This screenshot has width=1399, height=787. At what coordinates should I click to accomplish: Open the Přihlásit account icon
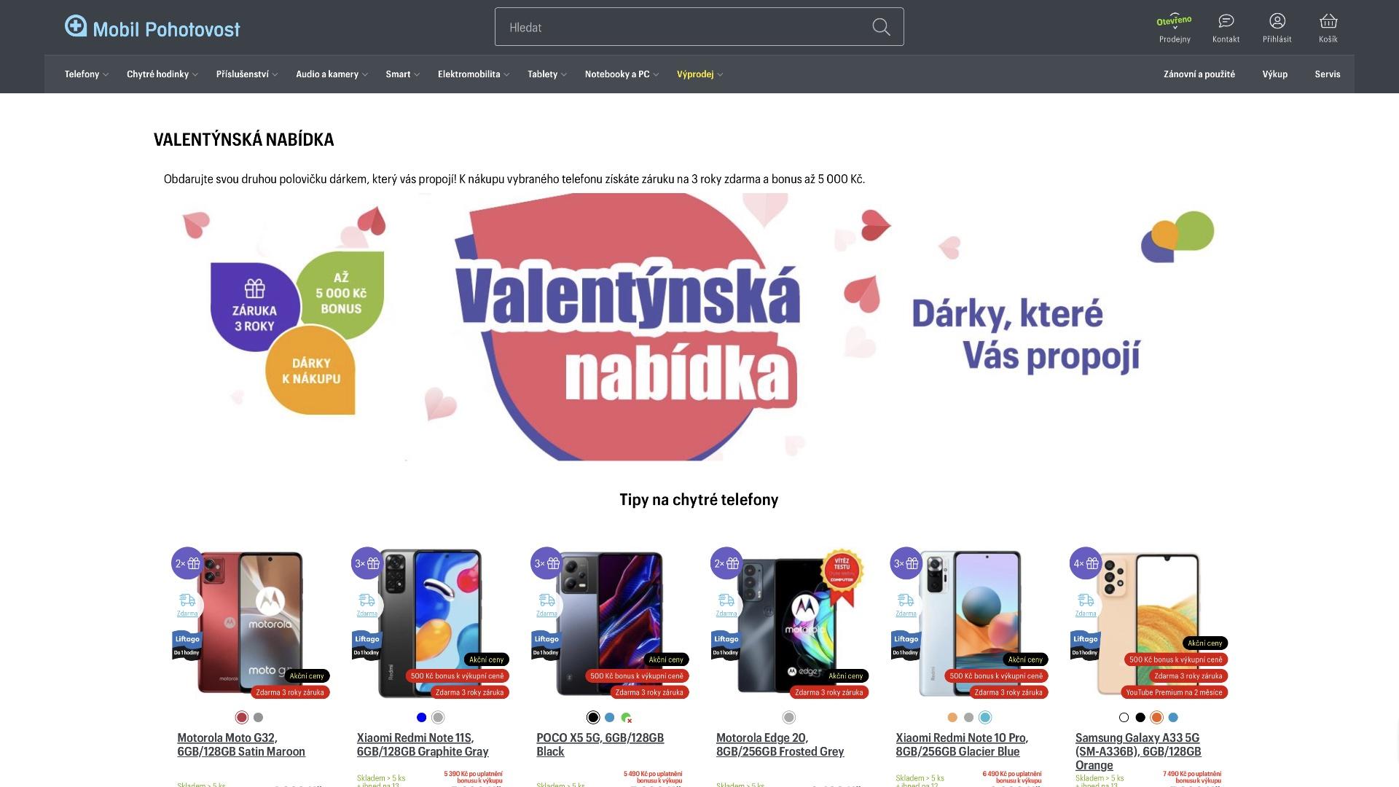pyautogui.click(x=1277, y=21)
